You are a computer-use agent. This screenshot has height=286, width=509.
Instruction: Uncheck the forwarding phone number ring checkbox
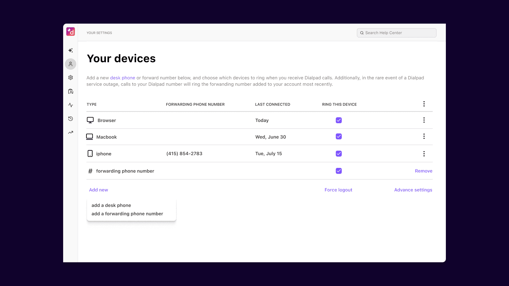(x=339, y=171)
